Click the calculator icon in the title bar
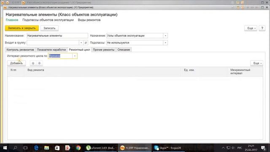 (x=238, y=8)
